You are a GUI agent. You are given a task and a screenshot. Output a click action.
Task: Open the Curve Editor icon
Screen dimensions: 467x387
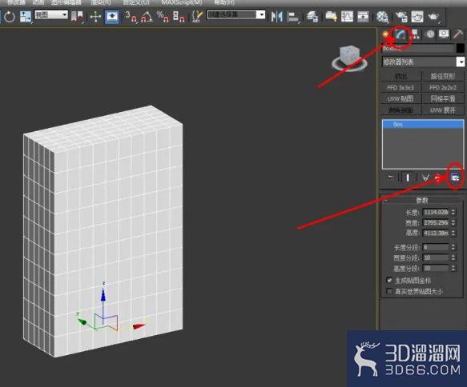[x=347, y=16]
